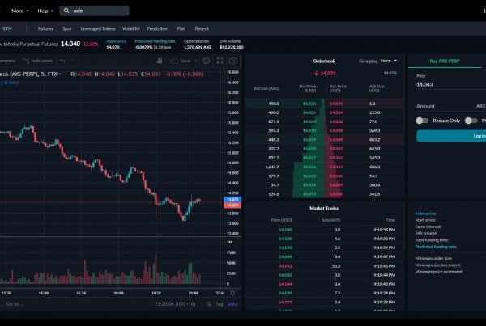The height and width of the screenshot is (326, 486).
Task: Select bid row with size 875.9
Action: coord(284,121)
